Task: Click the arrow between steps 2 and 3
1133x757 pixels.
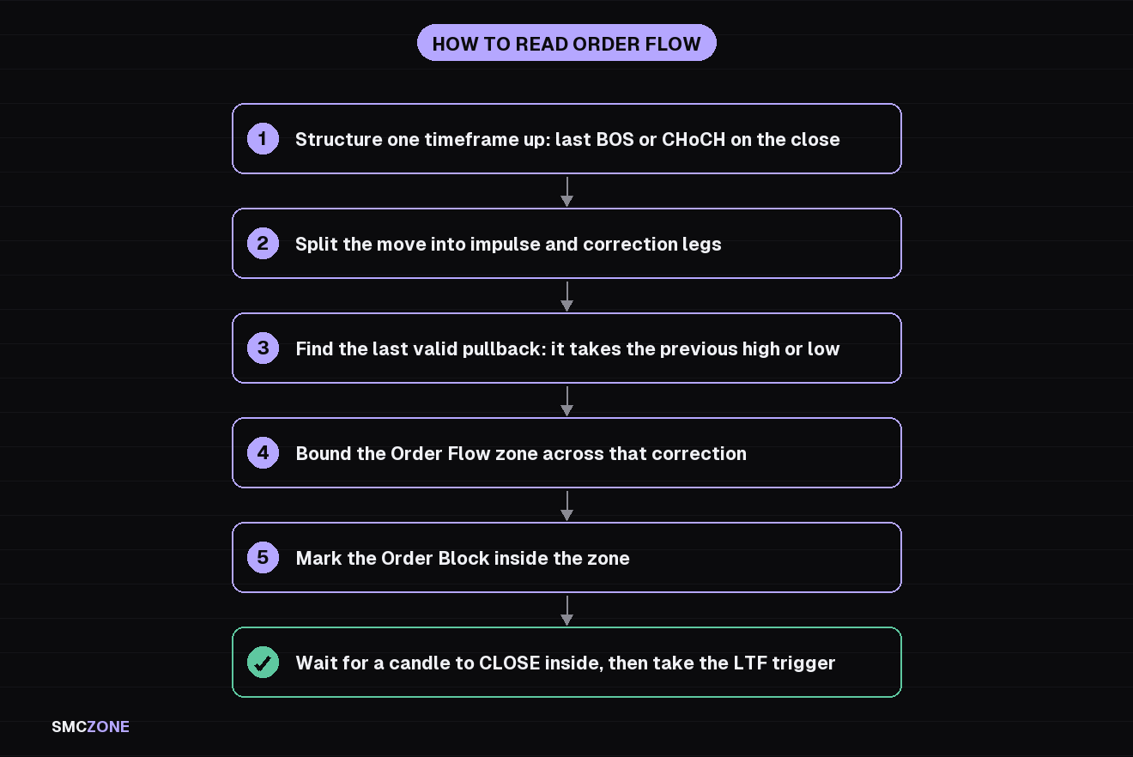Action: click(566, 296)
